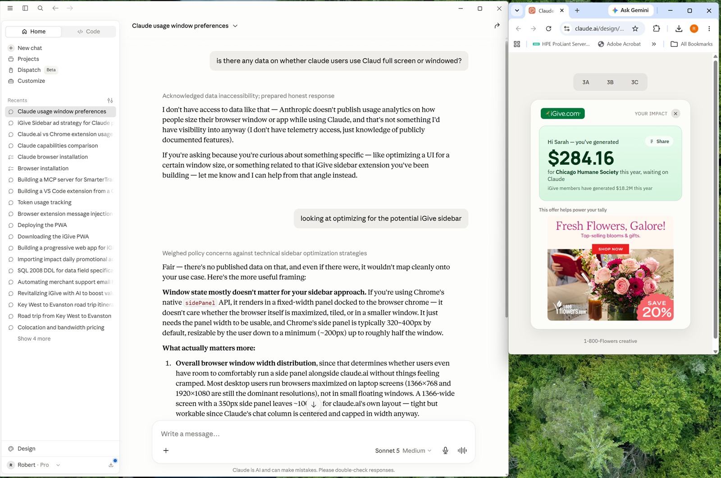Viewport: 721px width, 478px height.
Task: Toggle the sidebar panel icon in Claude
Action: click(25, 8)
